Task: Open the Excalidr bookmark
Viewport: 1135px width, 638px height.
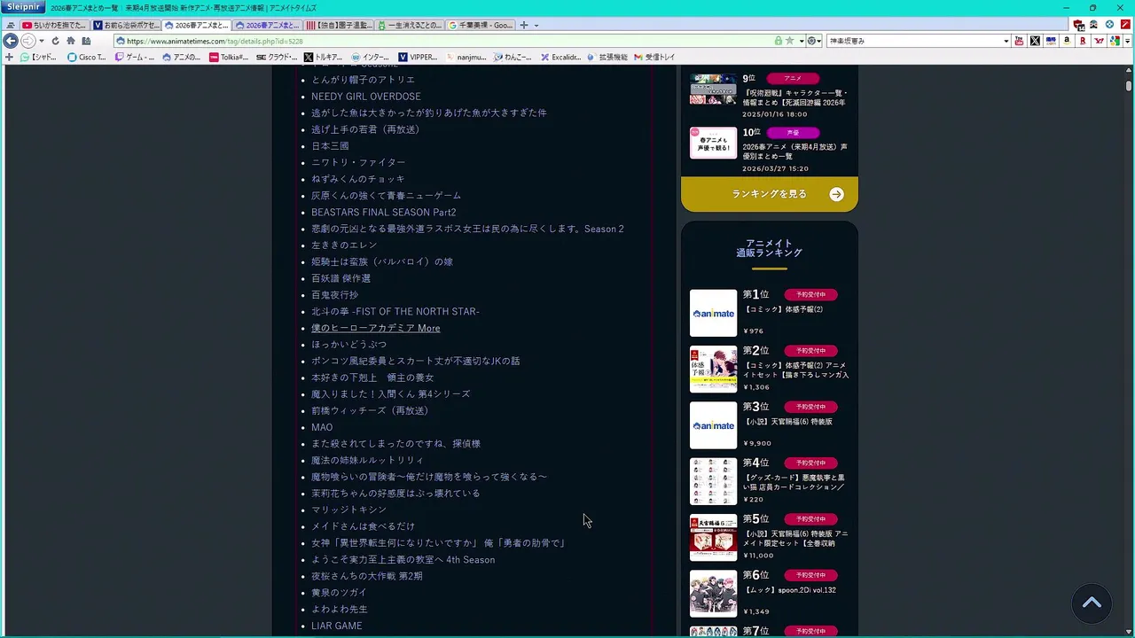Action: point(560,57)
